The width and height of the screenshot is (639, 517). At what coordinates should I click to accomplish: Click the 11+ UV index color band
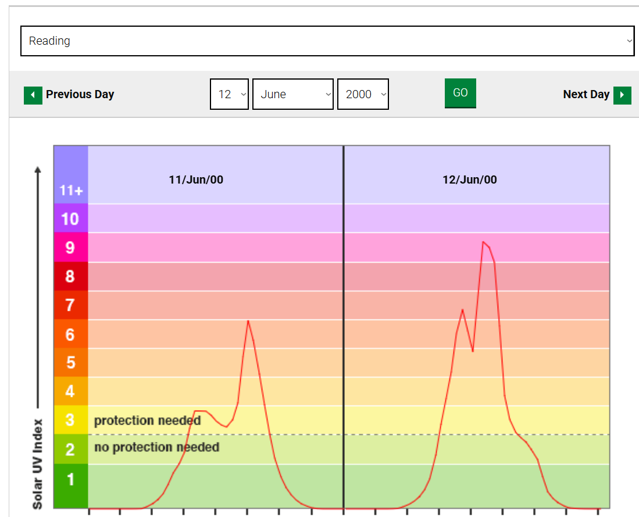pyautogui.click(x=71, y=175)
